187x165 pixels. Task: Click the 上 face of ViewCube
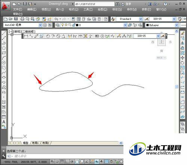(x=162, y=42)
